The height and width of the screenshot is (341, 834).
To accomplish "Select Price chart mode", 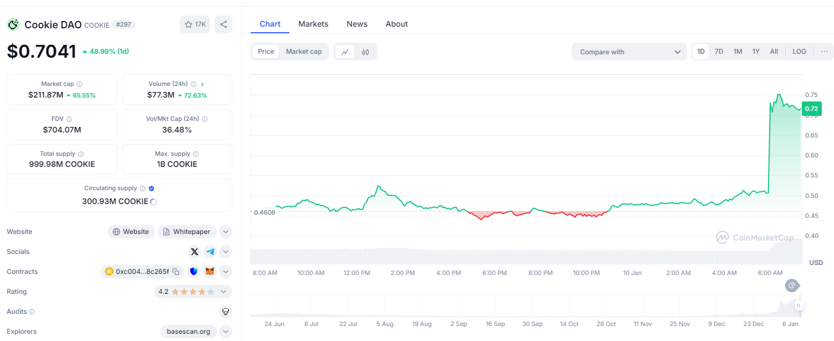I will tap(266, 52).
